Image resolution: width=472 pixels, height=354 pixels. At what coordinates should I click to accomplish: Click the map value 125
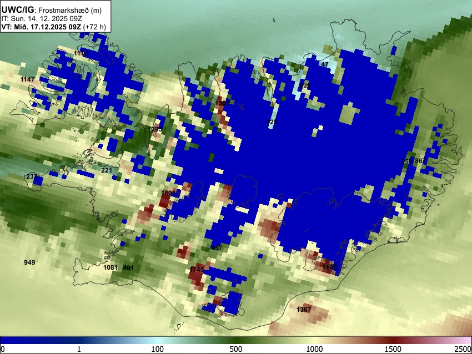tap(272, 122)
